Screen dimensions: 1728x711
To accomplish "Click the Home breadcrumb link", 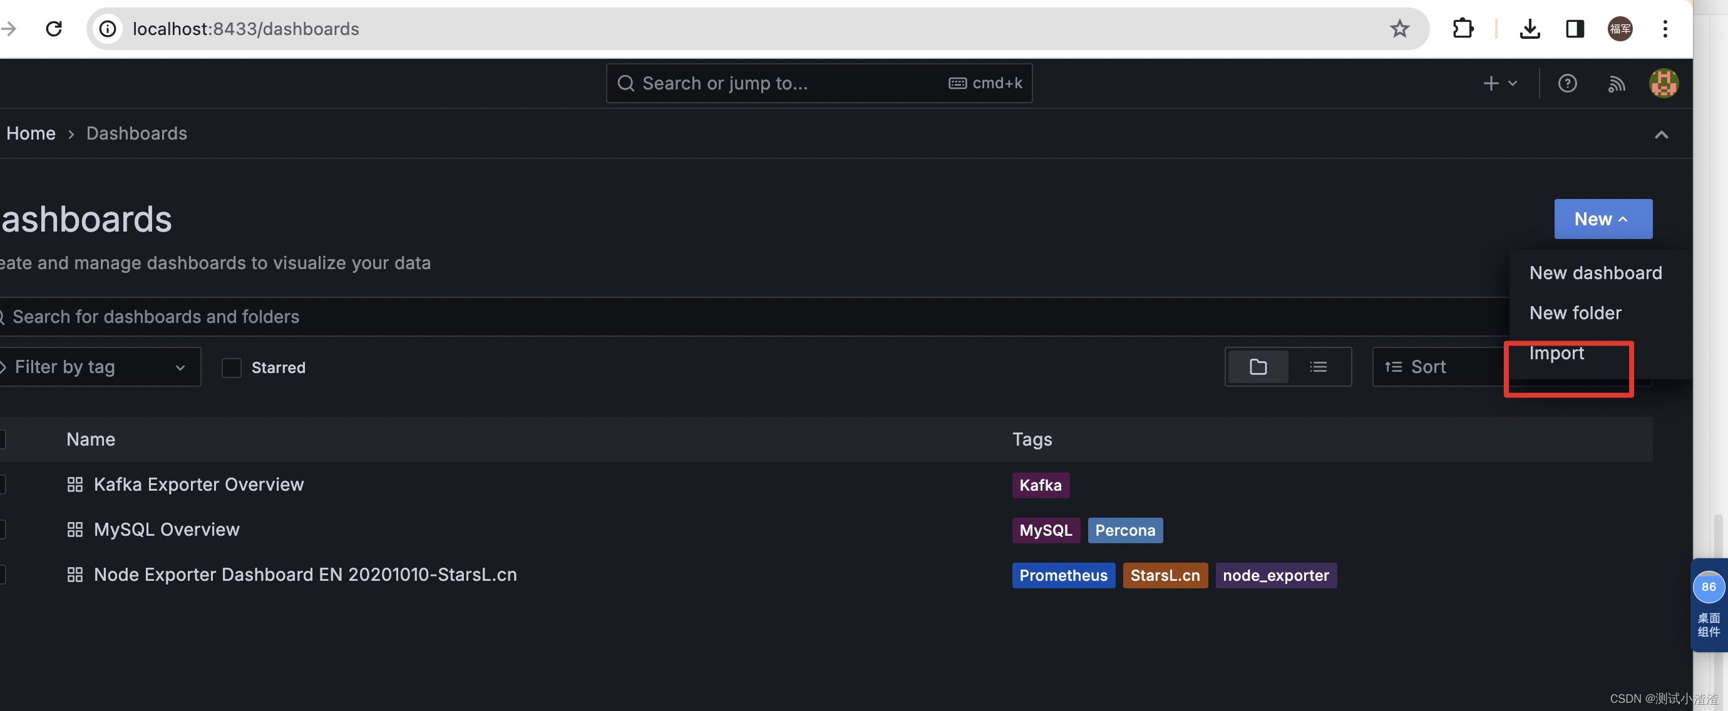I will click(x=31, y=133).
